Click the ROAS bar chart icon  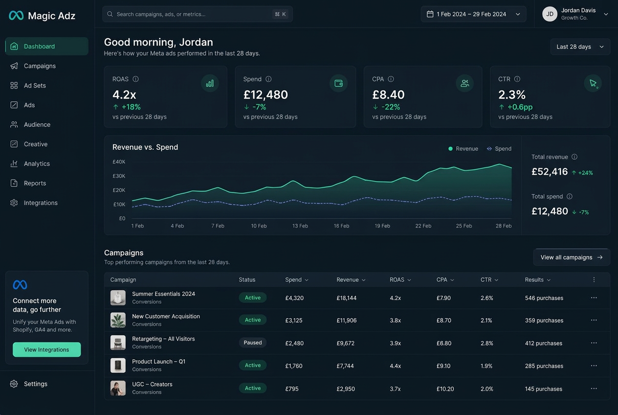(x=210, y=83)
